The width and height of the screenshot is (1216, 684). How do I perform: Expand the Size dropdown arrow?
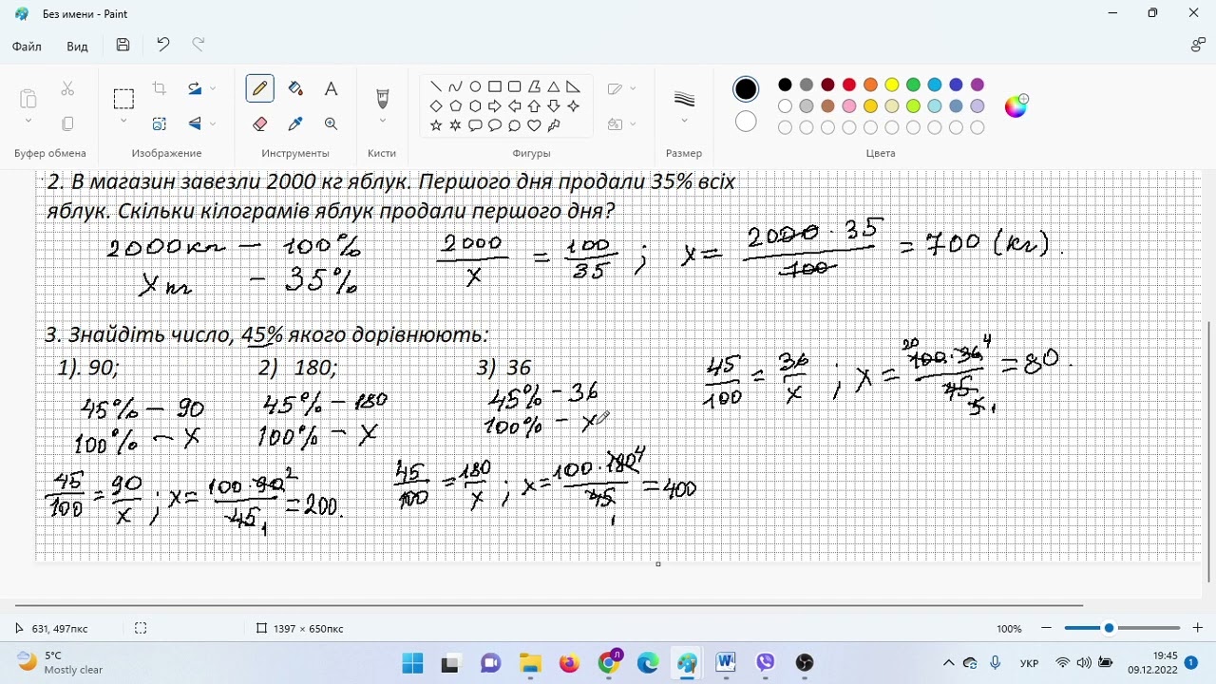click(x=684, y=122)
